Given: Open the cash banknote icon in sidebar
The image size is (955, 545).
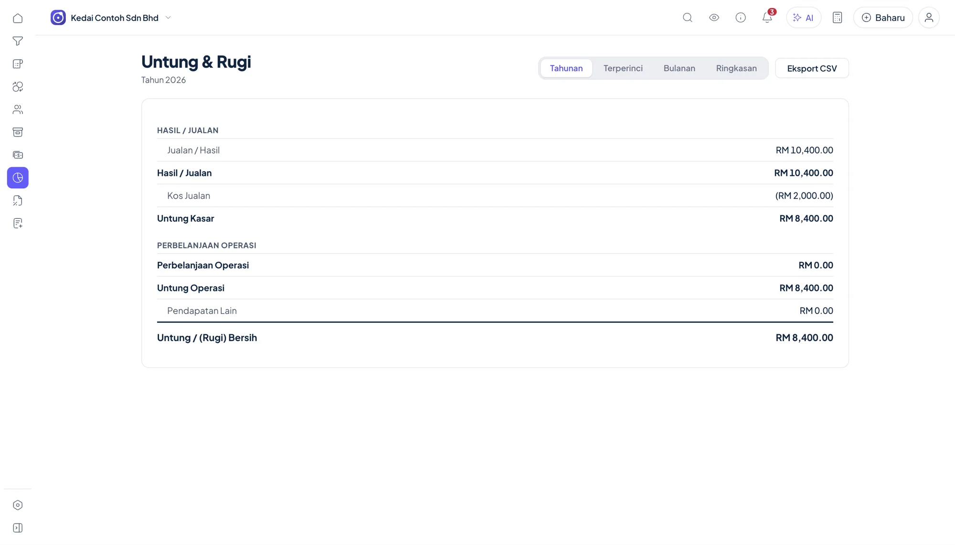Looking at the screenshot, I should point(18,155).
